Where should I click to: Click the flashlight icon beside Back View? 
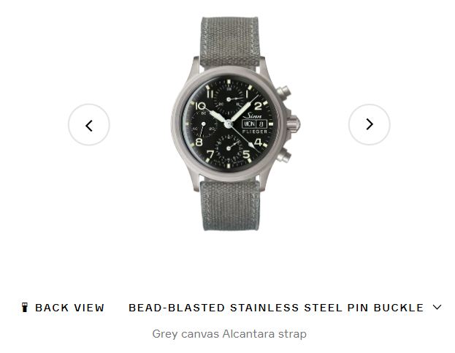coord(25,308)
